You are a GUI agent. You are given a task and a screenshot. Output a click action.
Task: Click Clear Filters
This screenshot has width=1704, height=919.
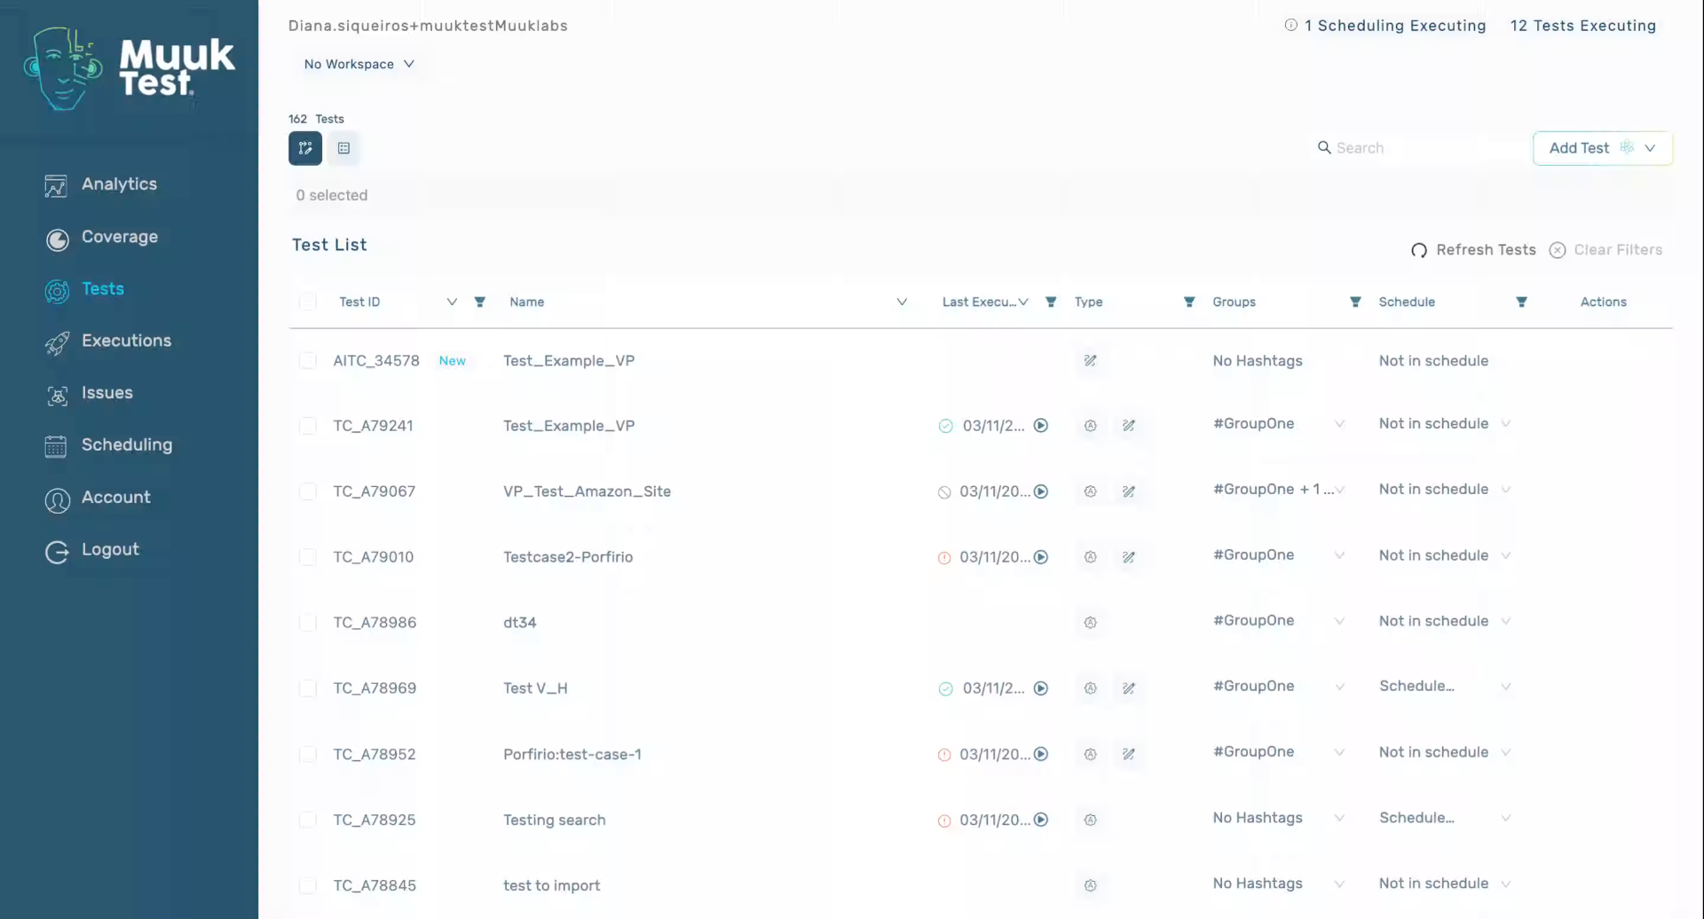coord(1605,250)
